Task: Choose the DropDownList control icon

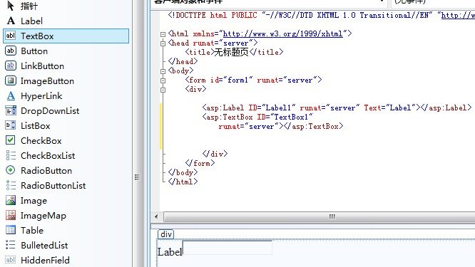Action: tap(11, 110)
